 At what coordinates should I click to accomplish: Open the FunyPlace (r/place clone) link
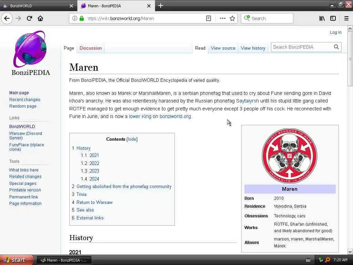click(x=26, y=147)
